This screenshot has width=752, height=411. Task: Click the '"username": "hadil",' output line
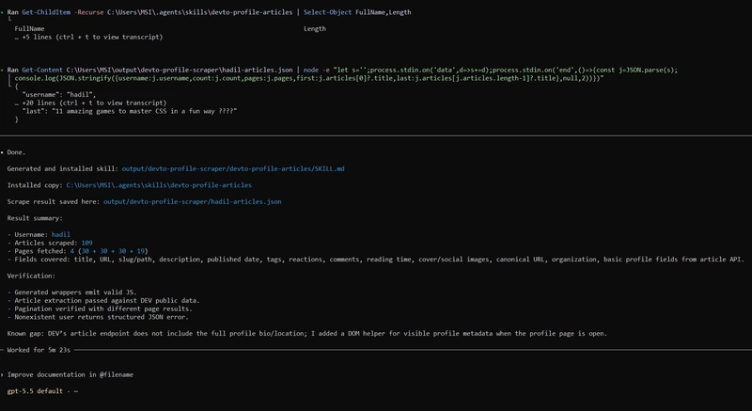pos(59,94)
